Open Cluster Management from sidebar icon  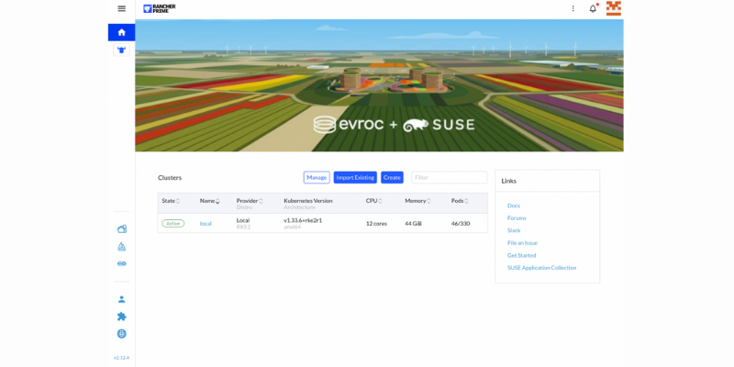(121, 229)
